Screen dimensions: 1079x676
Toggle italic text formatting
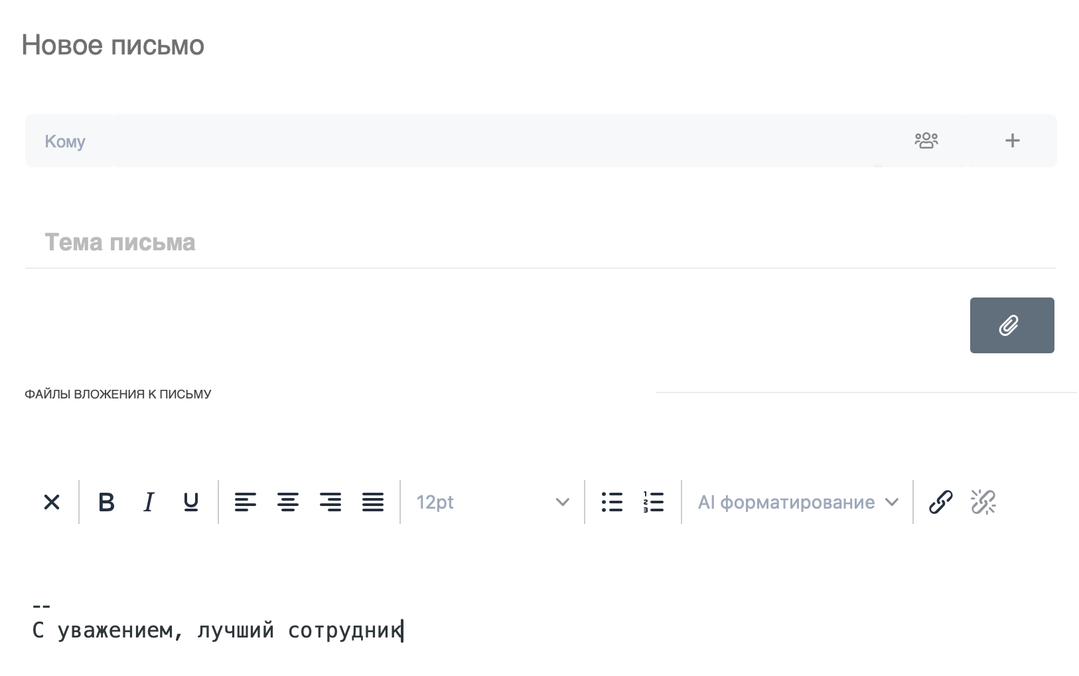tap(149, 502)
